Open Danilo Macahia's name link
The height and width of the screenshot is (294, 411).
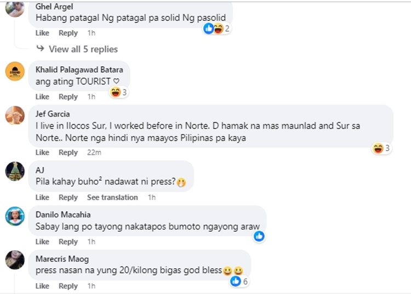63,215
